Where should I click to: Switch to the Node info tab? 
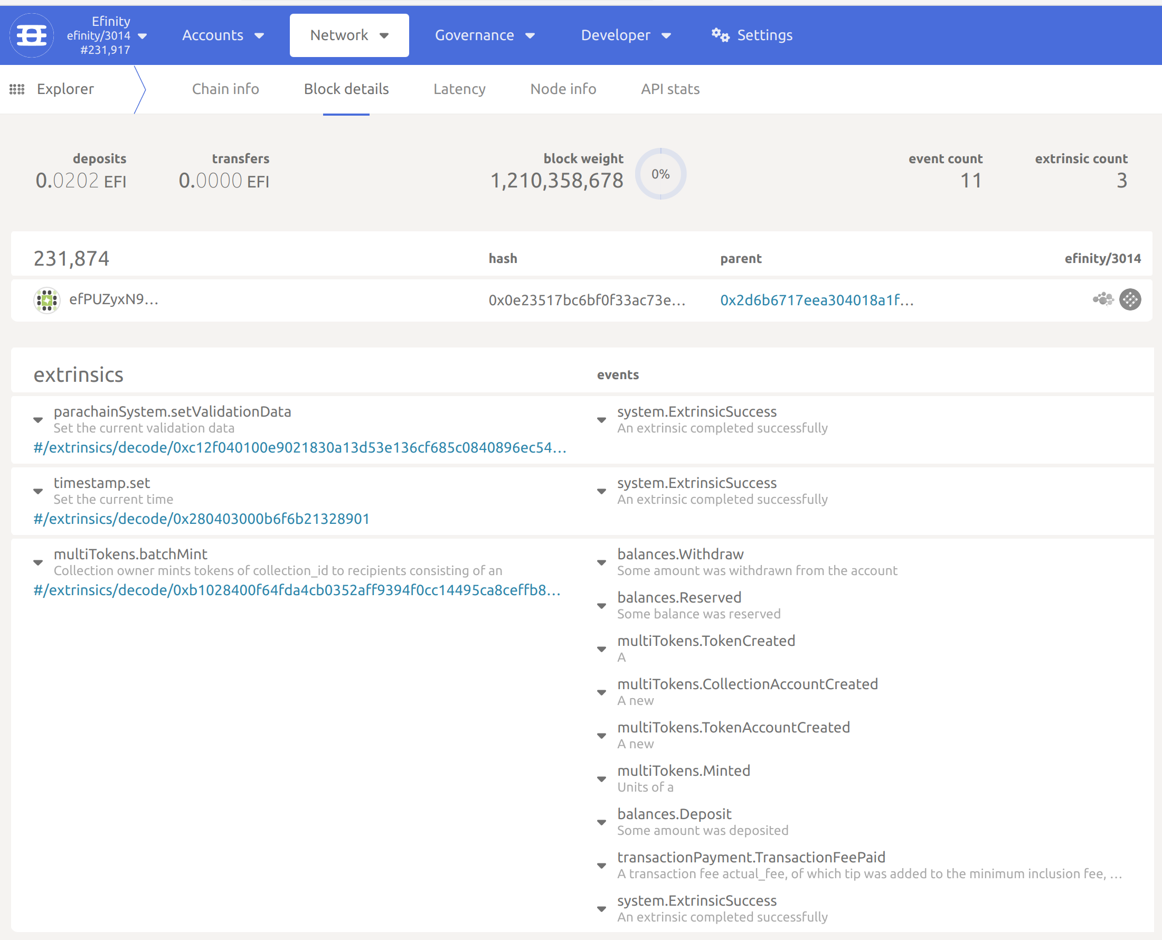point(563,89)
